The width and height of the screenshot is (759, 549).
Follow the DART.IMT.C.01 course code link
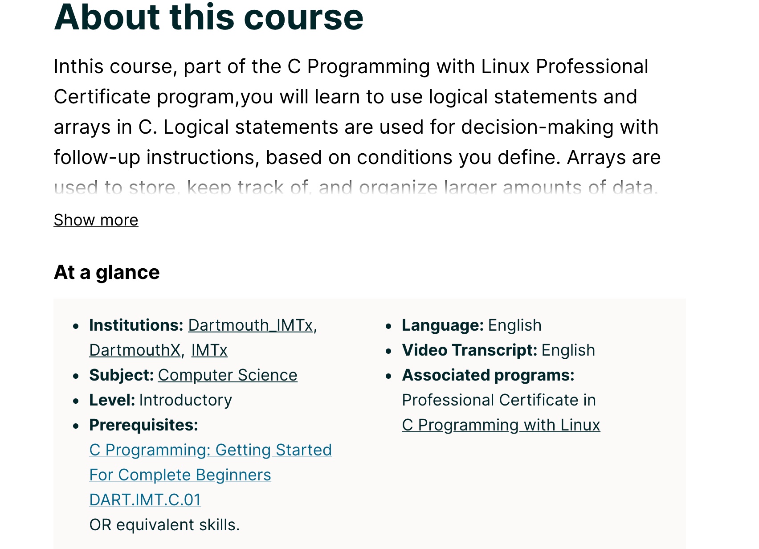pos(145,500)
